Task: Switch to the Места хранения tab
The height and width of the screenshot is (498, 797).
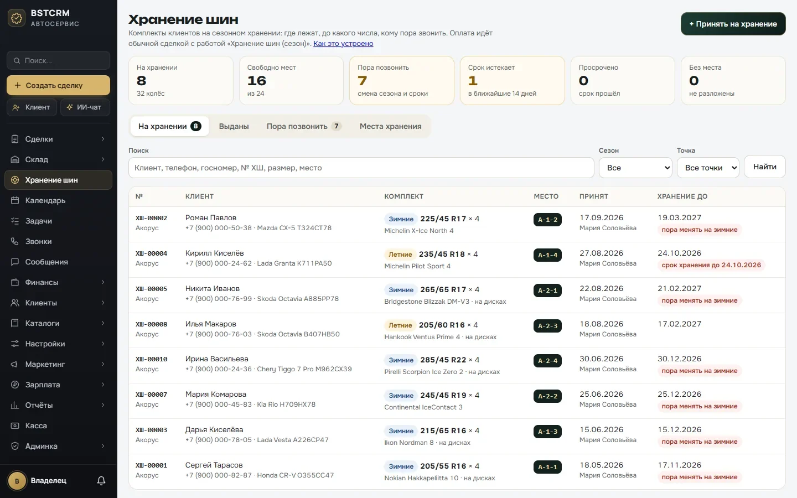Action: 391,126
